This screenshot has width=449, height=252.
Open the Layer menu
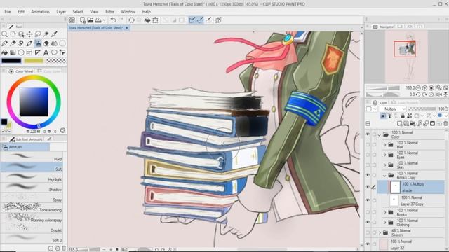[61, 12]
